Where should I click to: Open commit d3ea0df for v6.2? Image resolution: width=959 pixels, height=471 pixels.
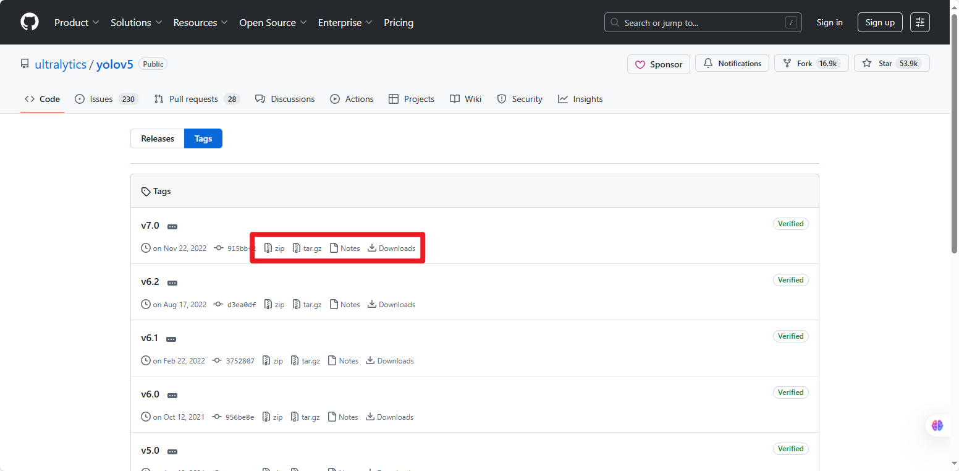(x=235, y=305)
